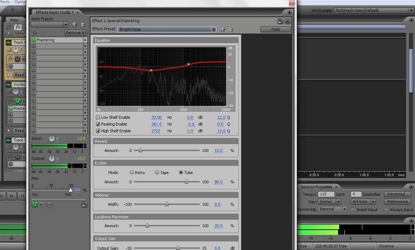Enable Smart Input in Session Properties

pyautogui.click(x=353, y=209)
